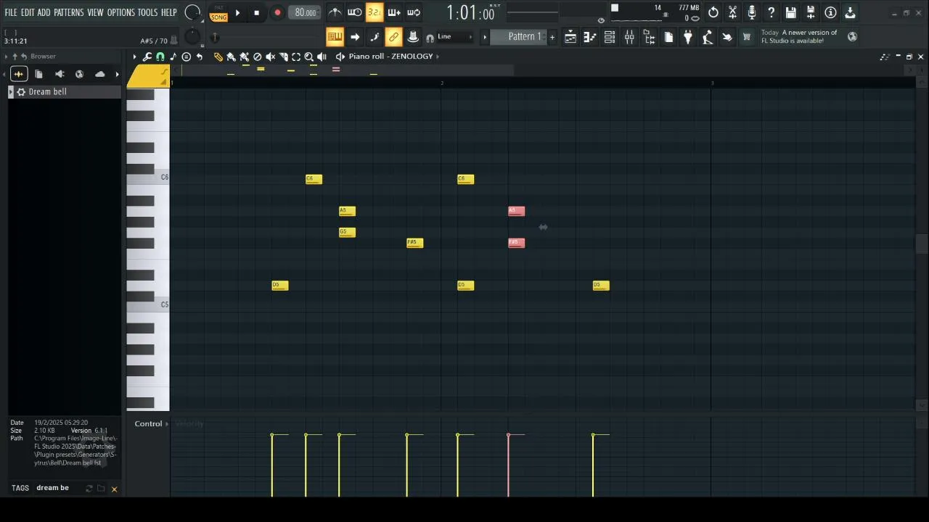Screen dimensions: 929x522
Task: Open the FILE menu
Action: click(11, 12)
